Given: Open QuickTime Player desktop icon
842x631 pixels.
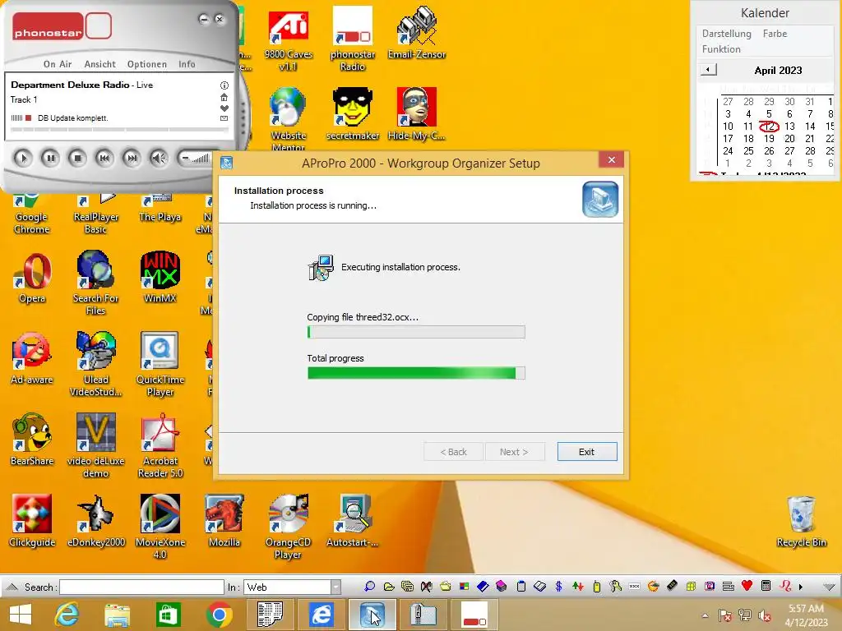Looking at the screenshot, I should (160, 364).
